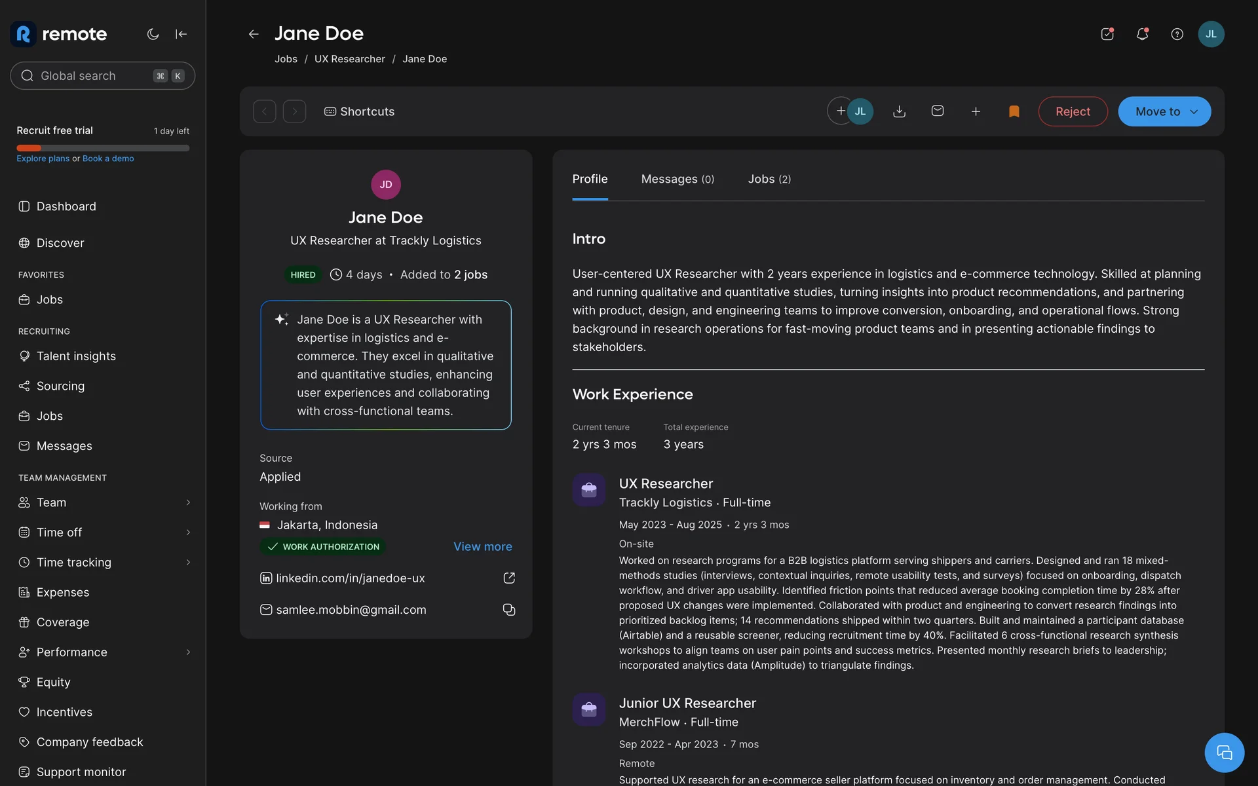Reject the candidate
Viewport: 1258px width, 786px height.
(1073, 111)
